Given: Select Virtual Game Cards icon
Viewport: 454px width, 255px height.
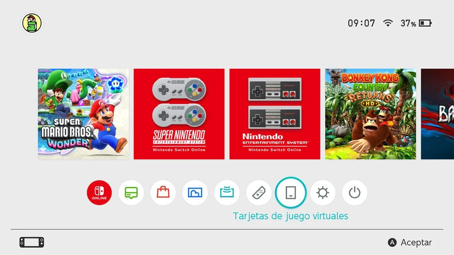Looking at the screenshot, I should 291,193.
